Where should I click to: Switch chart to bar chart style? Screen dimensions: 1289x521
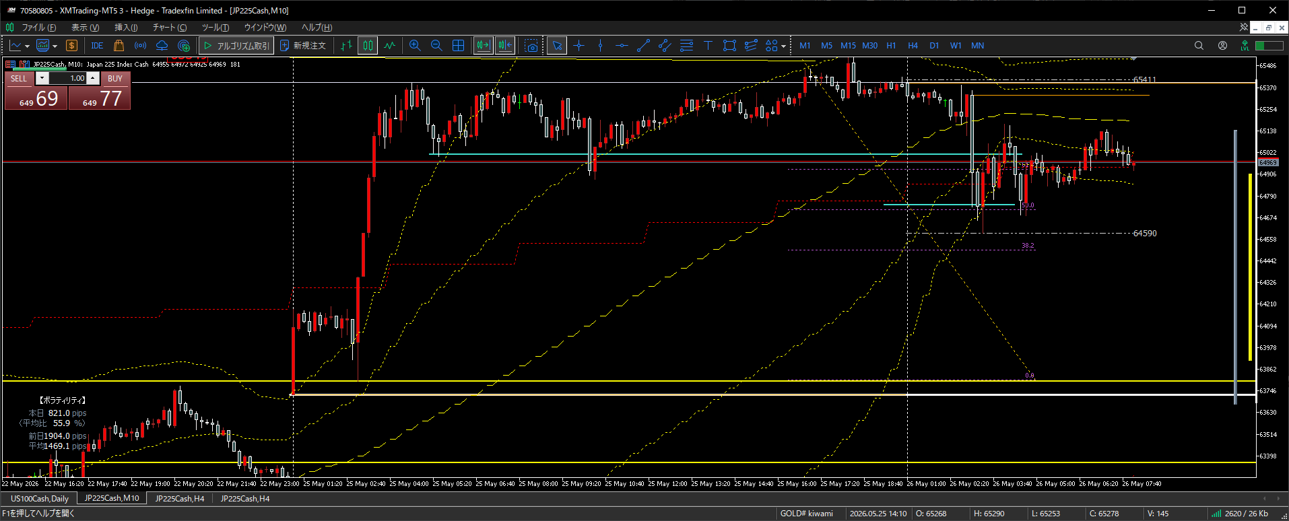coord(346,46)
